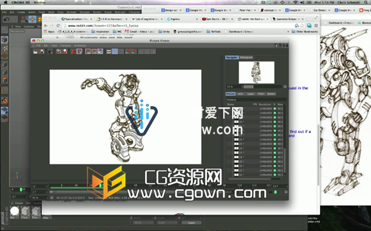
Task: Open the Animation menu in Picture Viewer
Action: [80, 46]
